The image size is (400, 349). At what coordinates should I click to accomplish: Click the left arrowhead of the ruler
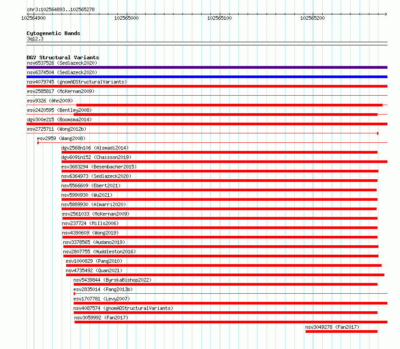pos(28,14)
